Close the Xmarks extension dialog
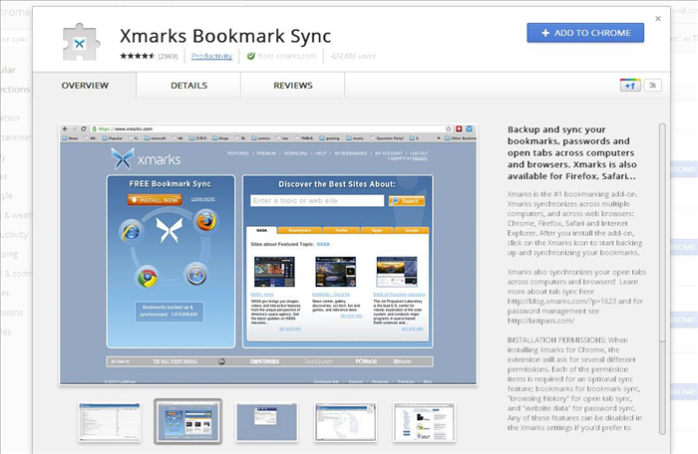 658,19
